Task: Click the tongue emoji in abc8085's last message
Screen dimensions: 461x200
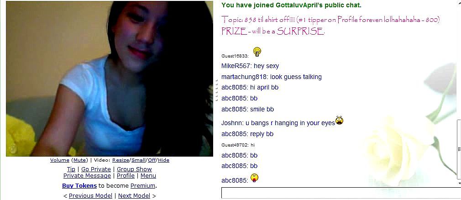Action: [x=254, y=178]
